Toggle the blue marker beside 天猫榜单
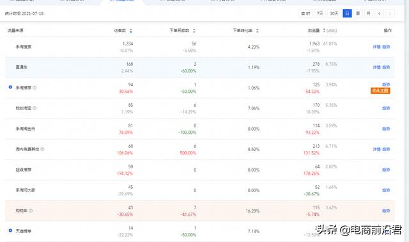The height and width of the screenshot is (242, 409). [10, 230]
